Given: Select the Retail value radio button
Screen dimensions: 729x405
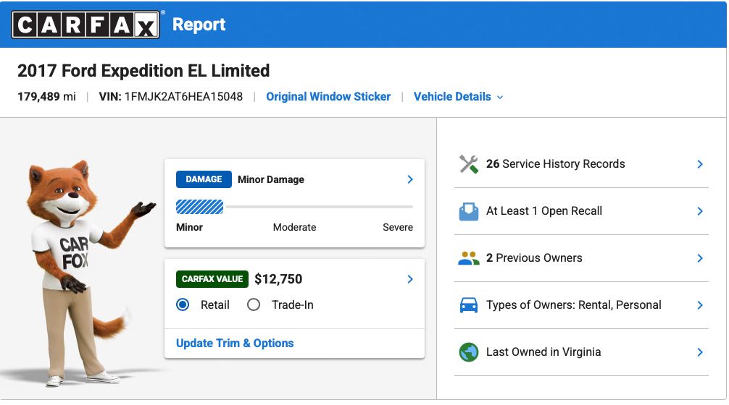Looking at the screenshot, I should (183, 304).
